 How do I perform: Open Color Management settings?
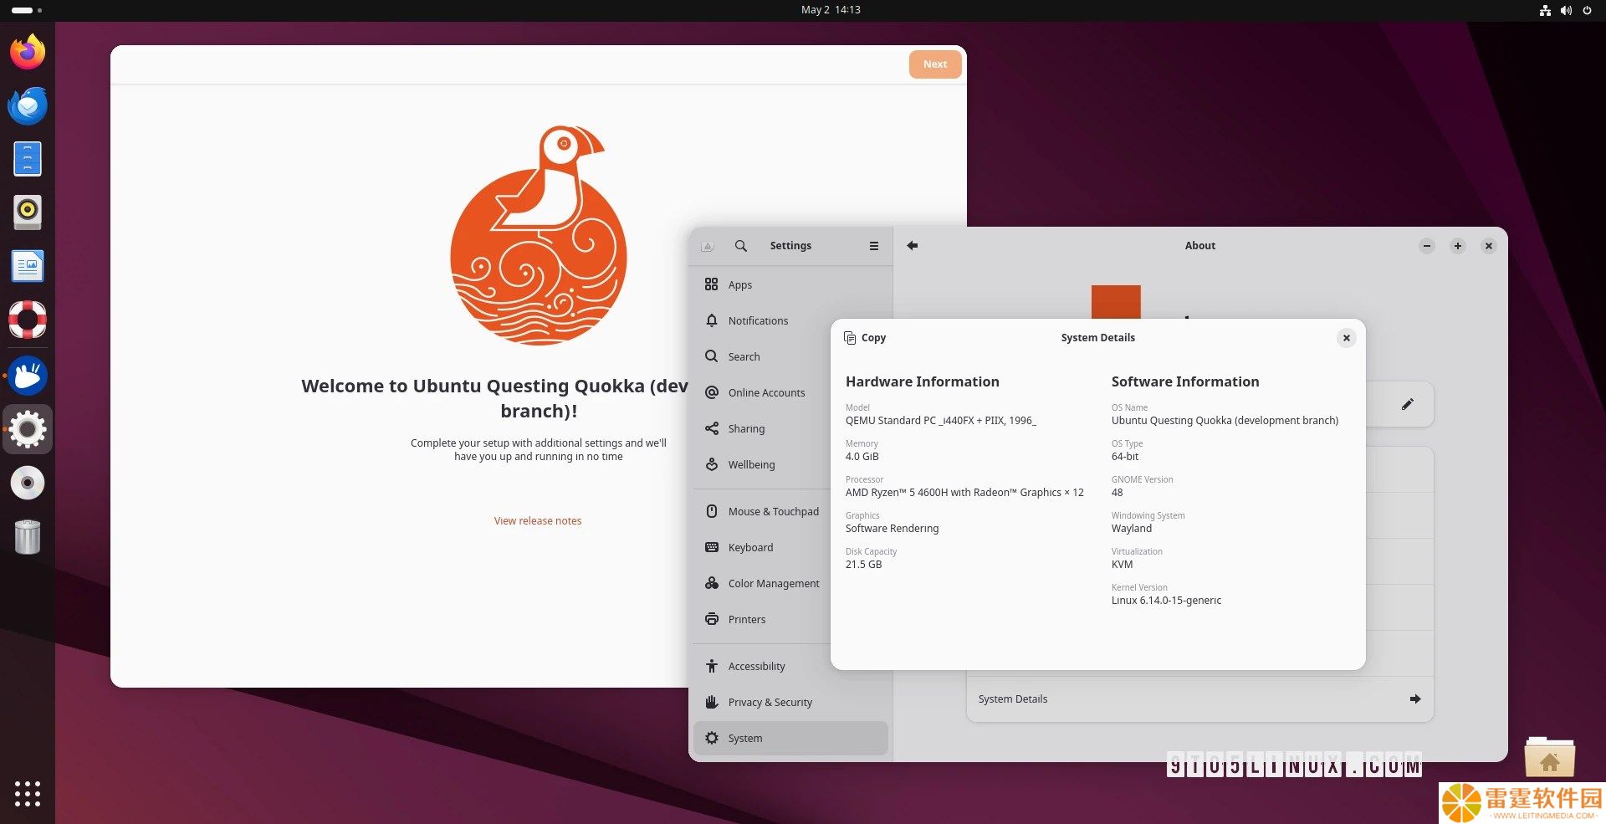pos(790,583)
